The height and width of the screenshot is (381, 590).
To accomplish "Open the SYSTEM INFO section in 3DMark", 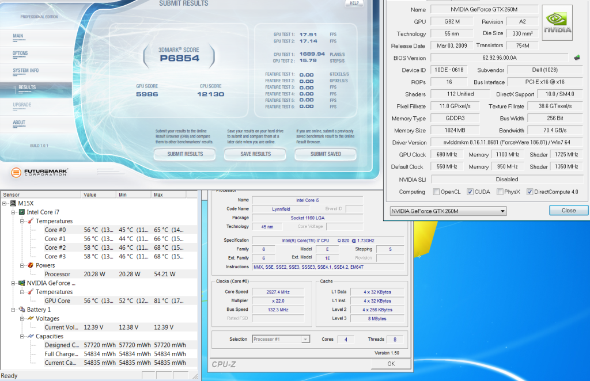I will 25,71.
